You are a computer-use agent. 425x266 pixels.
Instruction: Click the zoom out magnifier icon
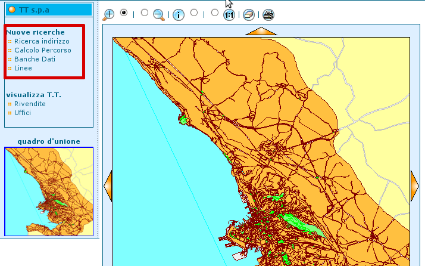(x=158, y=14)
